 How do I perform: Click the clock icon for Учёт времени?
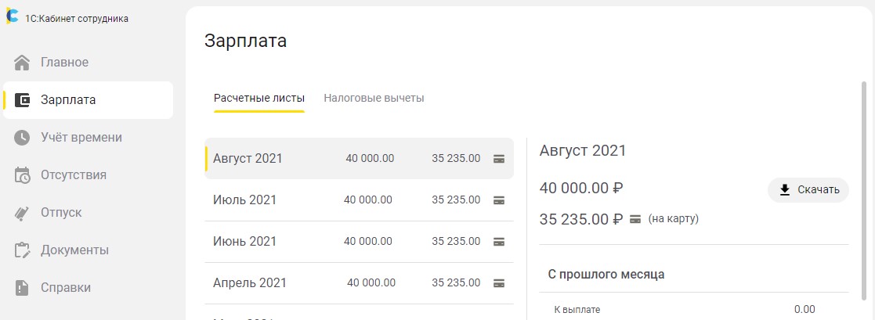[23, 138]
